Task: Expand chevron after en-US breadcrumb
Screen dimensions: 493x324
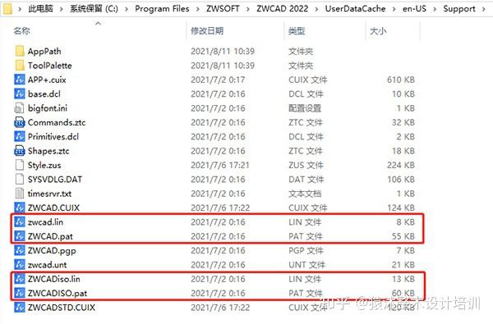Action: pyautogui.click(x=435, y=9)
